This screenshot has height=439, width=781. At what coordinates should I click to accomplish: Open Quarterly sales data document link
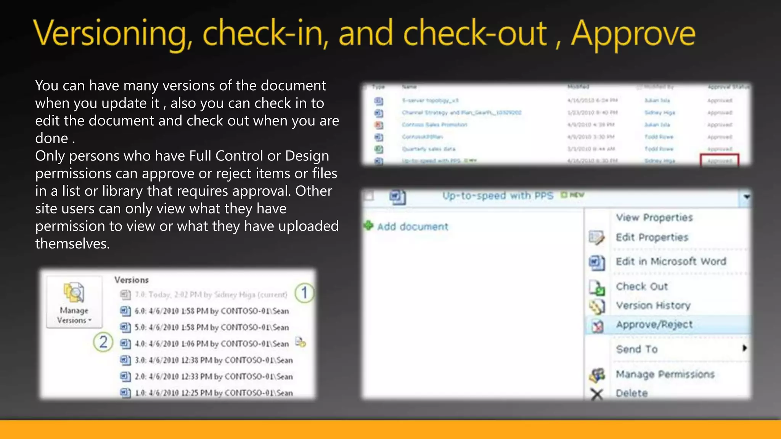429,149
